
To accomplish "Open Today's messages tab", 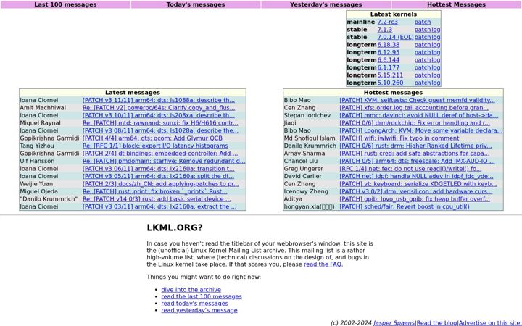I will tap(196, 4).
